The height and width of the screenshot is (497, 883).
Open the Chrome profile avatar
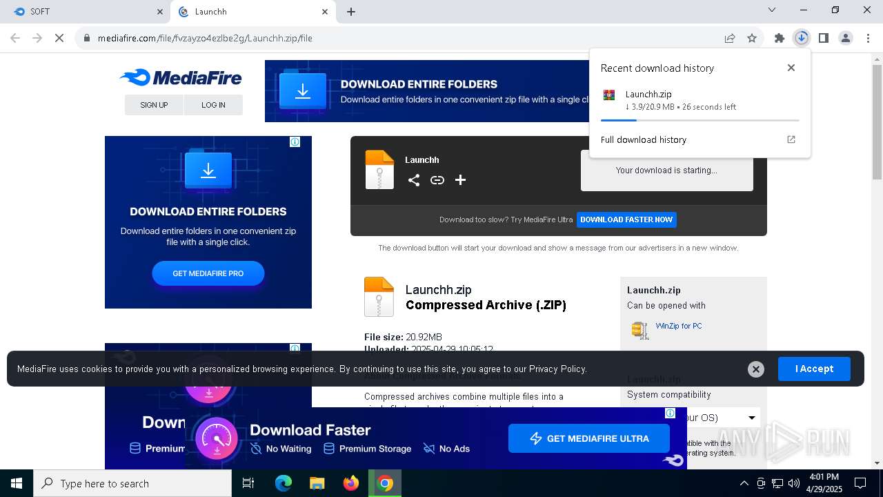point(846,38)
